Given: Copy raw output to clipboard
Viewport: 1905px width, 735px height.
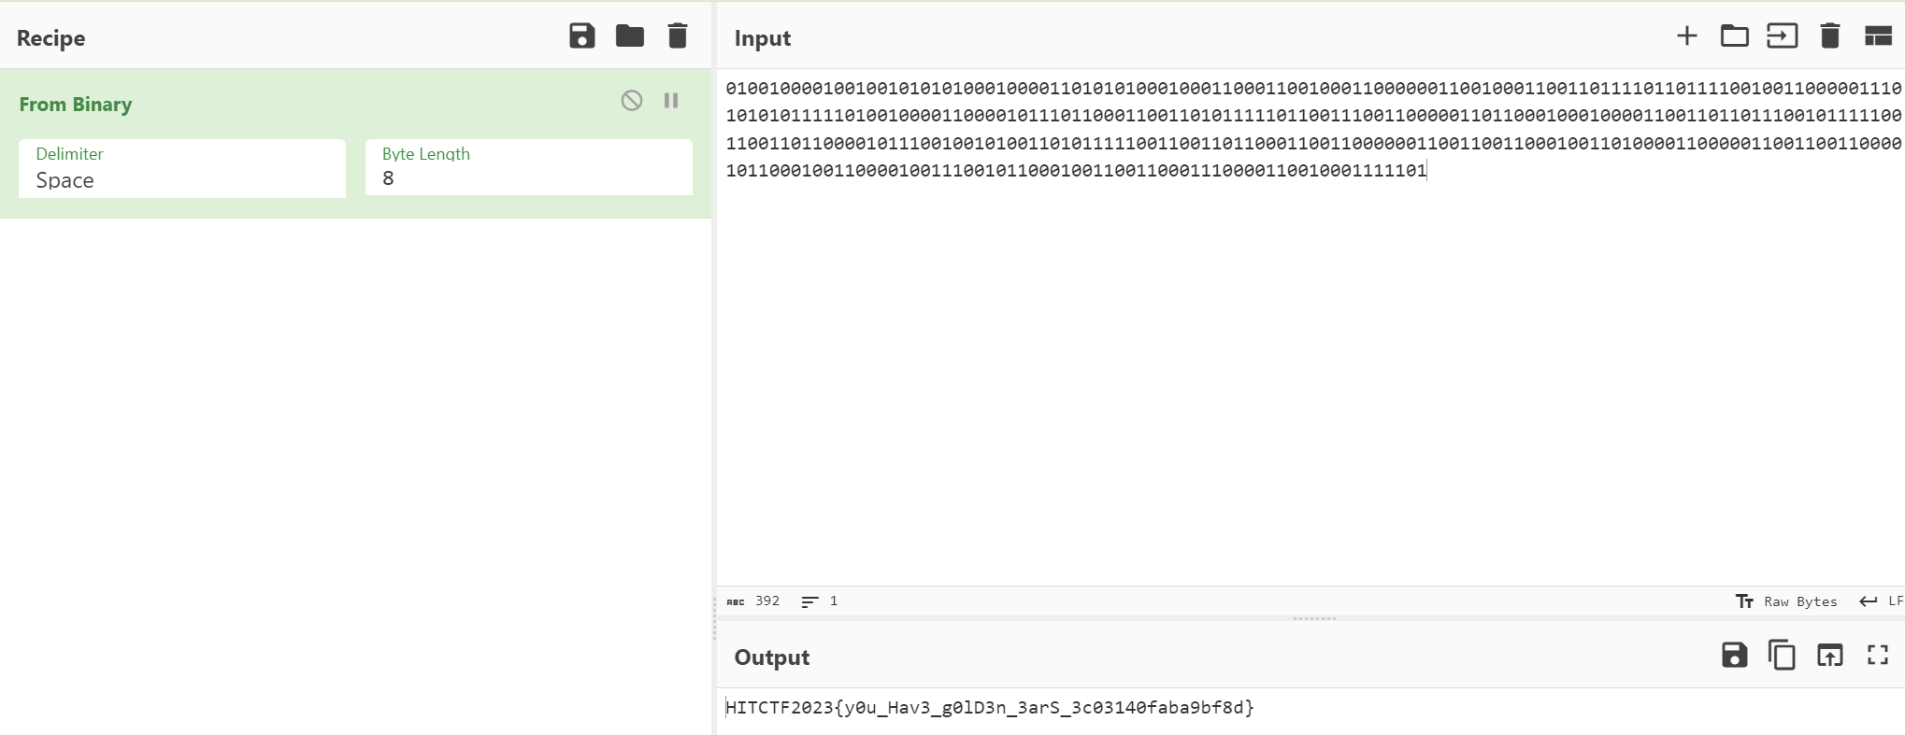Looking at the screenshot, I should (x=1782, y=656).
